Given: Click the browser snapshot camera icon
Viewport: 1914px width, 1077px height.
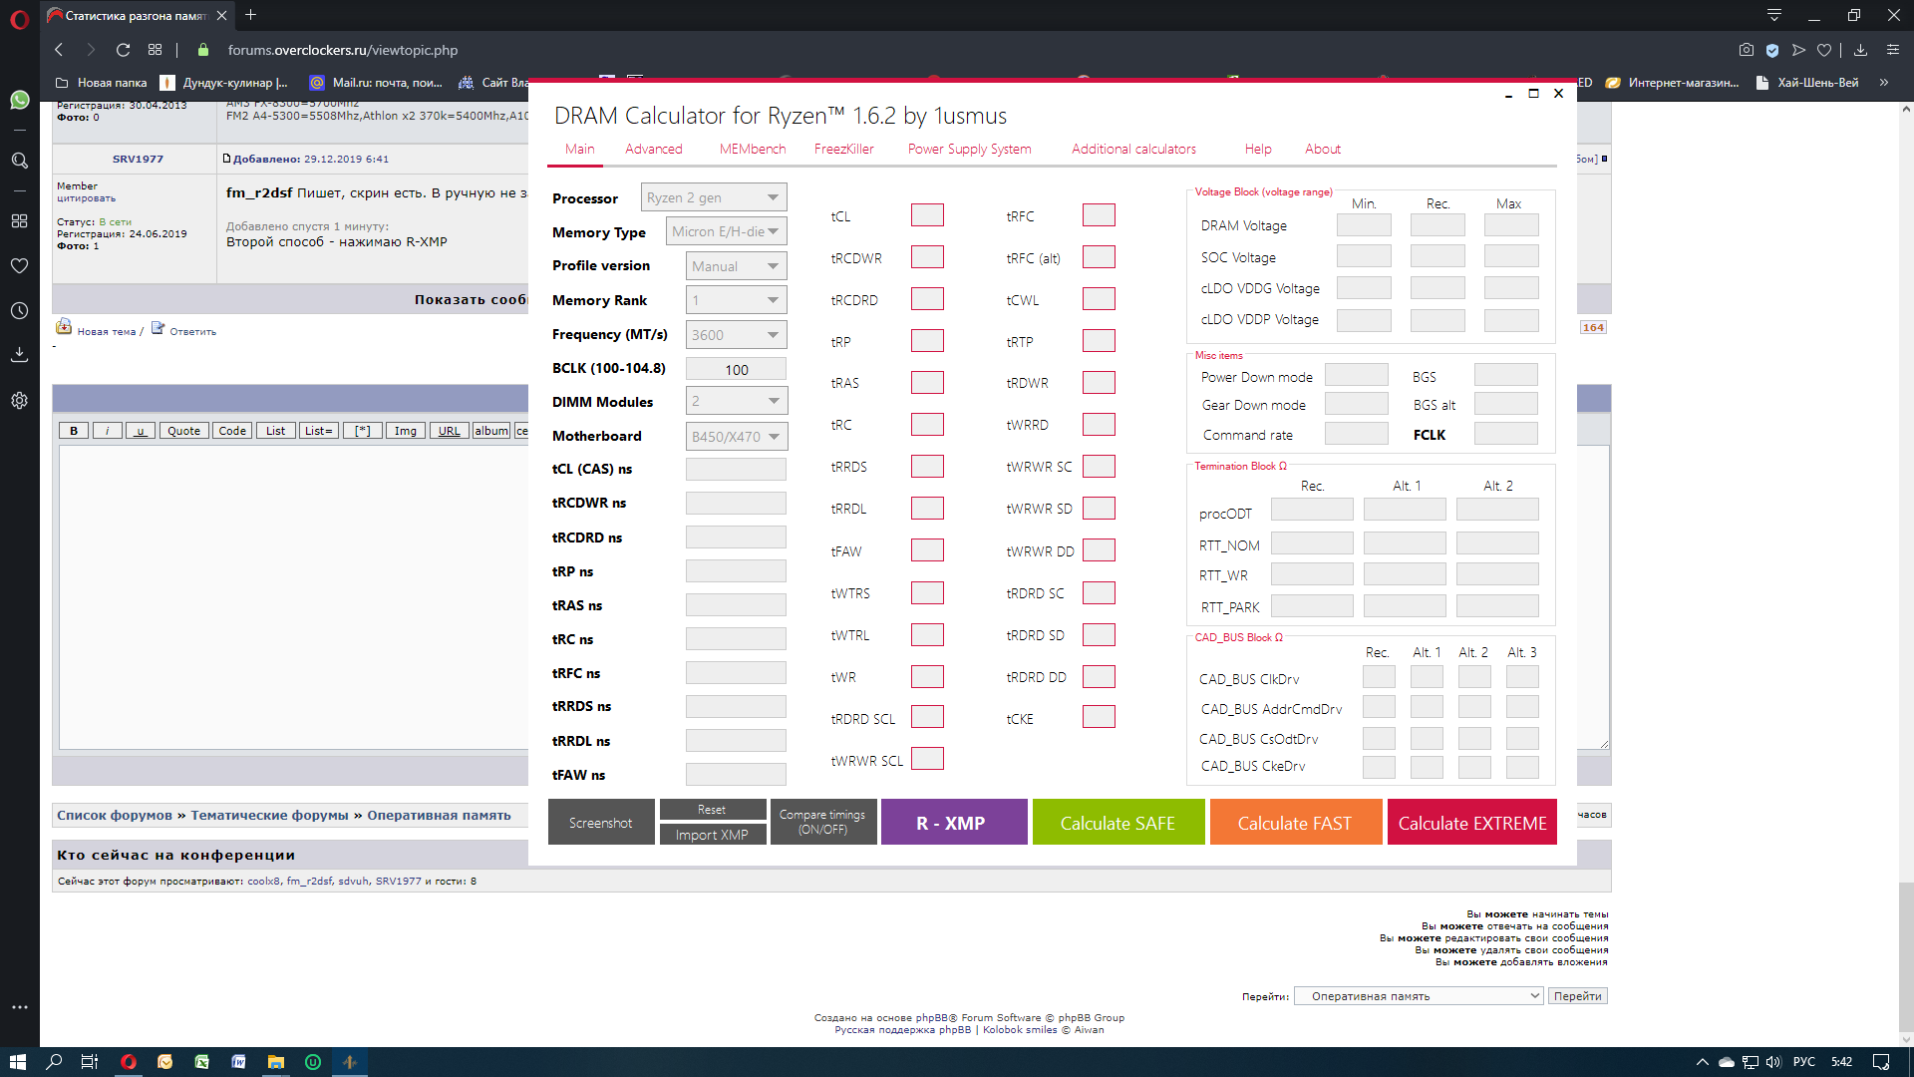Looking at the screenshot, I should pyautogui.click(x=1746, y=50).
